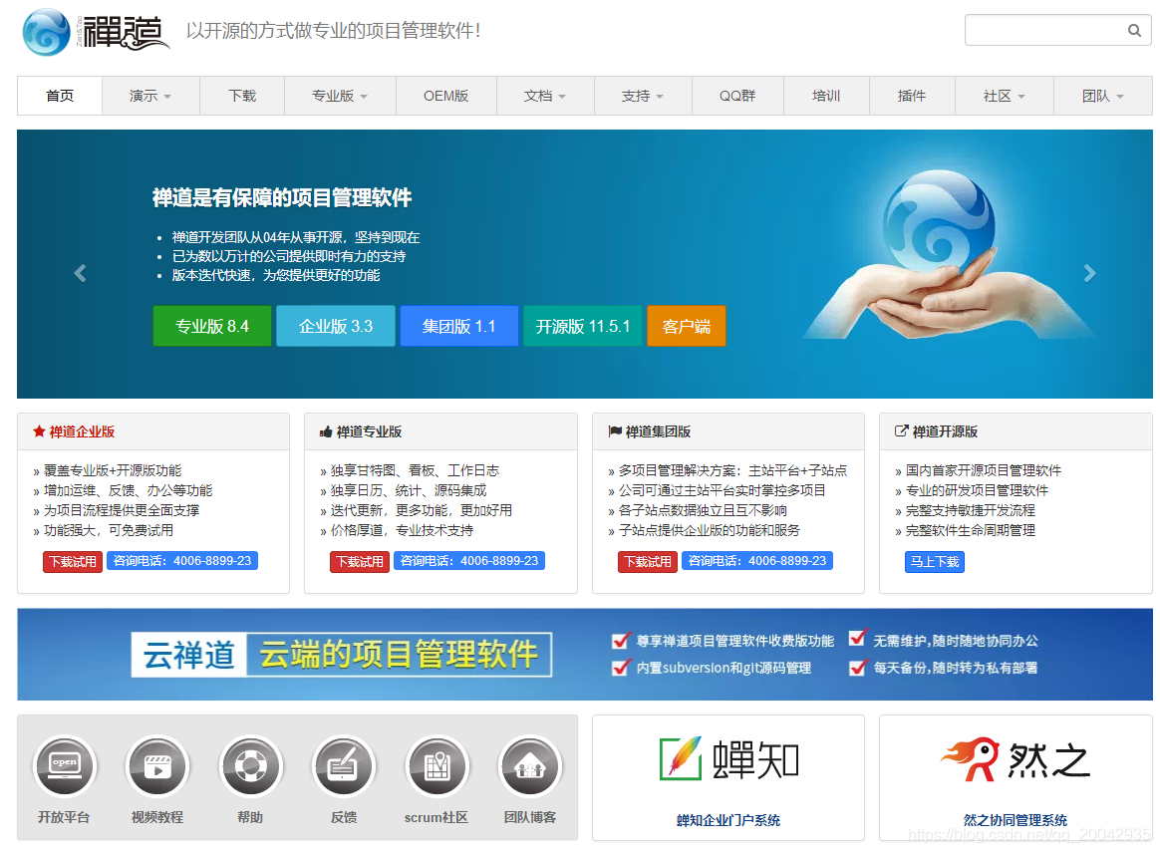The height and width of the screenshot is (853, 1160).
Task: Click the 禅道企业版 heading
Action: [82, 431]
